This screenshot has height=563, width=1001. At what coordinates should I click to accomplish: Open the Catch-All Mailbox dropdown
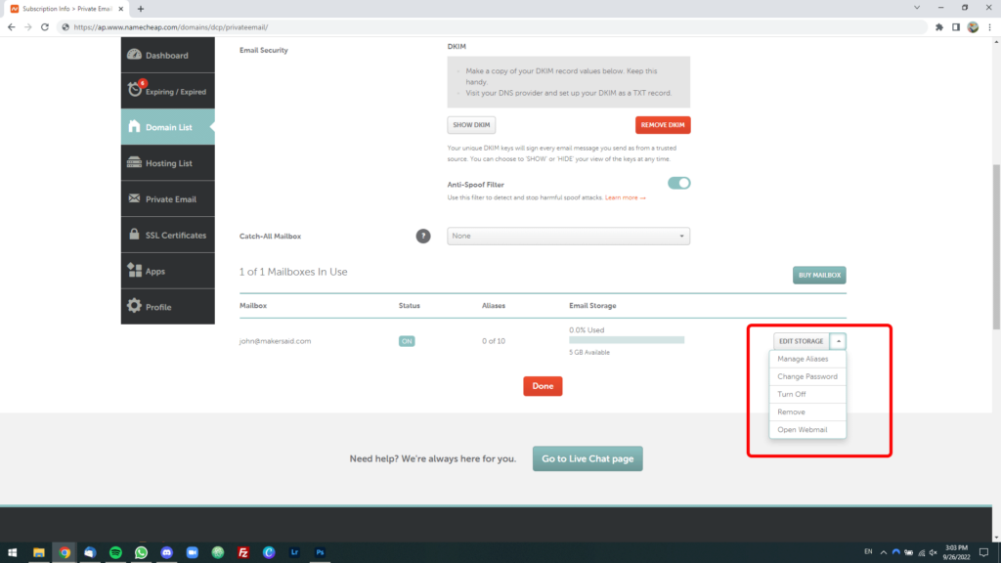coord(568,237)
